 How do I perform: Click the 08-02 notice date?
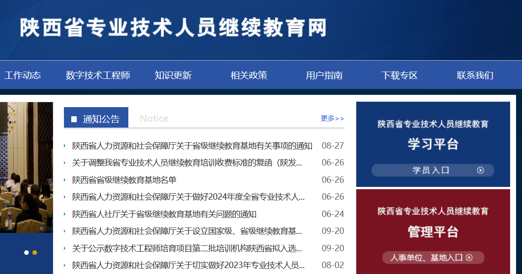333,265
